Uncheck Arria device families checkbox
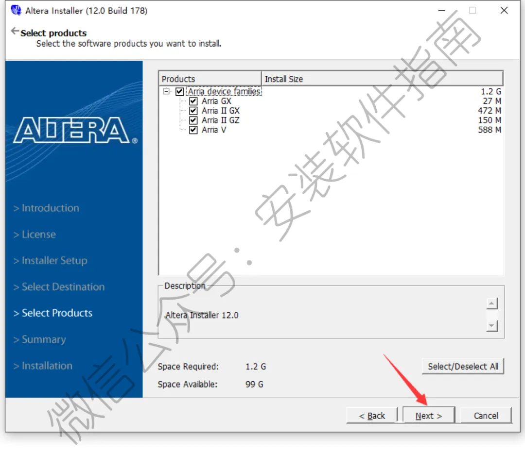This screenshot has height=453, width=525. coord(179,91)
